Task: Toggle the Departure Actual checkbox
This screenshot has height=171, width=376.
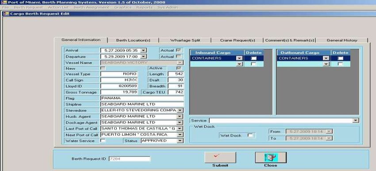Action: point(179,57)
